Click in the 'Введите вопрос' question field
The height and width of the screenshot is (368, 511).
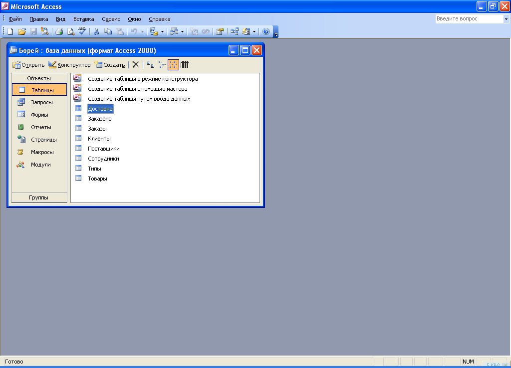click(469, 19)
